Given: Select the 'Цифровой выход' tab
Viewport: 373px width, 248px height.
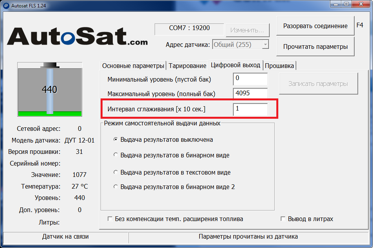Looking at the screenshot, I should tap(235, 65).
